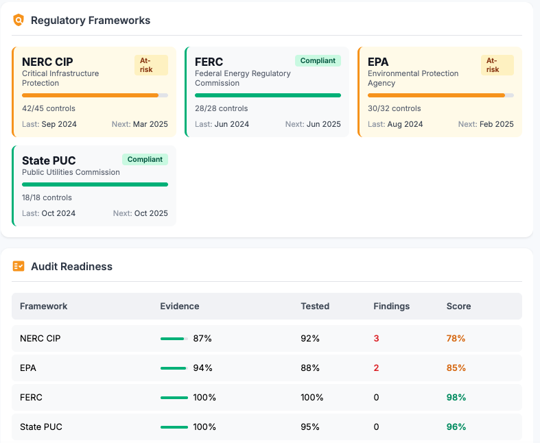Click the Score column header
Viewport: 540px width, 443px height.
459,306
